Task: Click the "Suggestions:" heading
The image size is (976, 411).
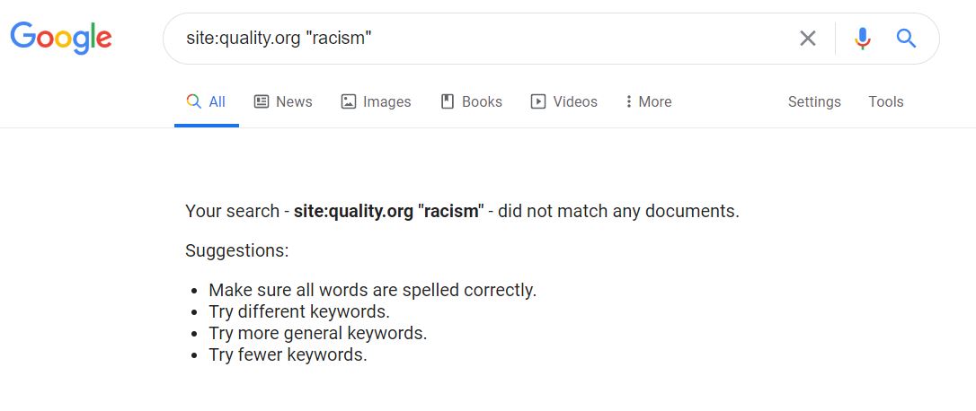Action: click(237, 250)
